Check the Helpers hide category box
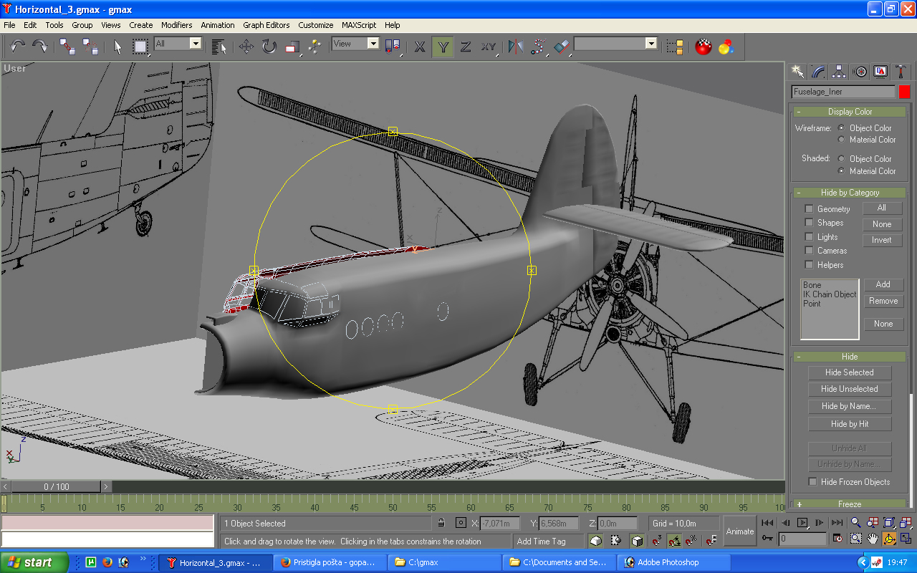The width and height of the screenshot is (917, 573). 809,264
